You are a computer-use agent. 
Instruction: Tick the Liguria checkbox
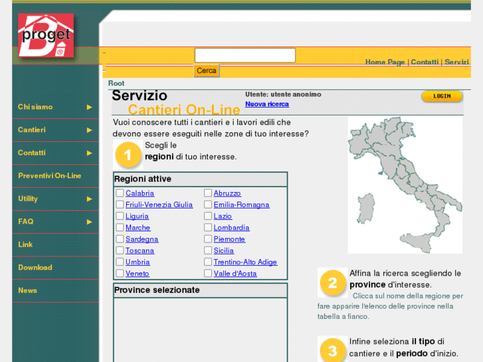(x=120, y=216)
